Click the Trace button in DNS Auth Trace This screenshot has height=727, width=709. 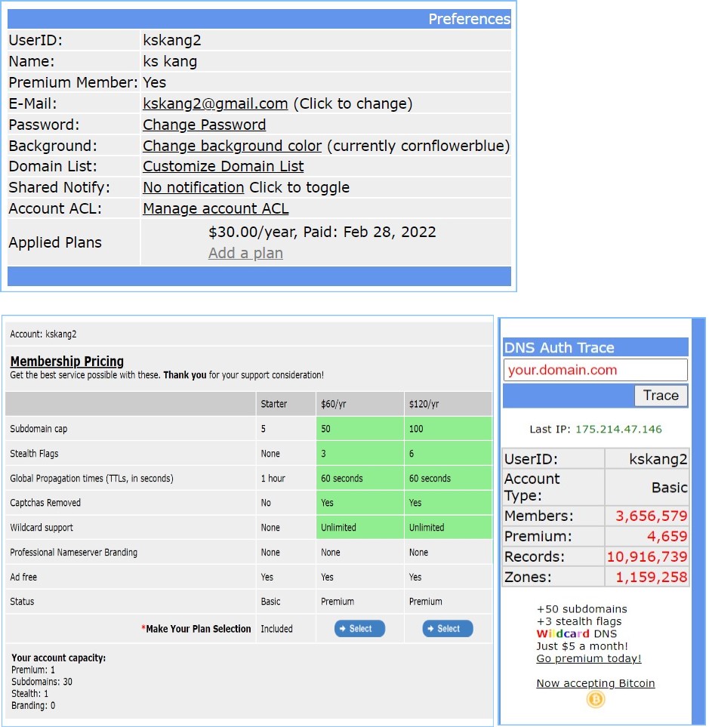coord(661,395)
